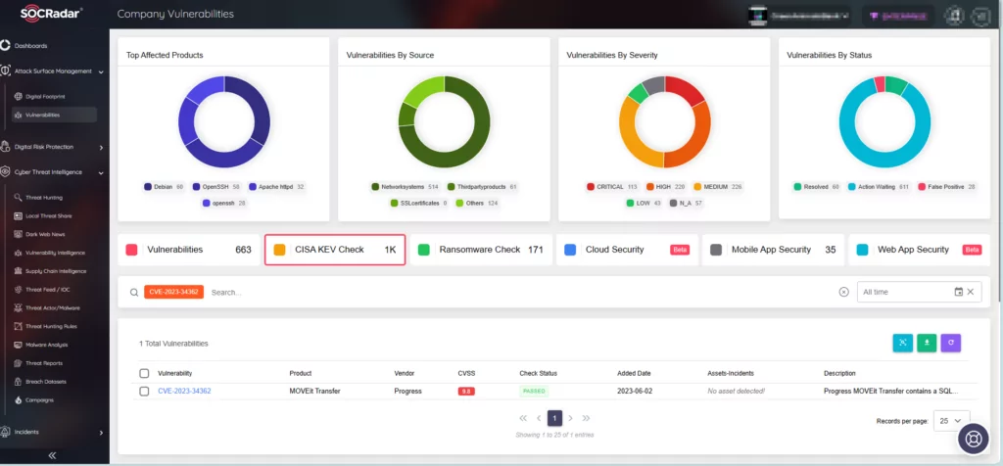Go to the next page arrow

coord(571,418)
